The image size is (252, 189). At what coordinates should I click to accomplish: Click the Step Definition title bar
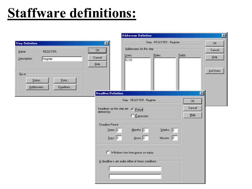tap(62, 43)
